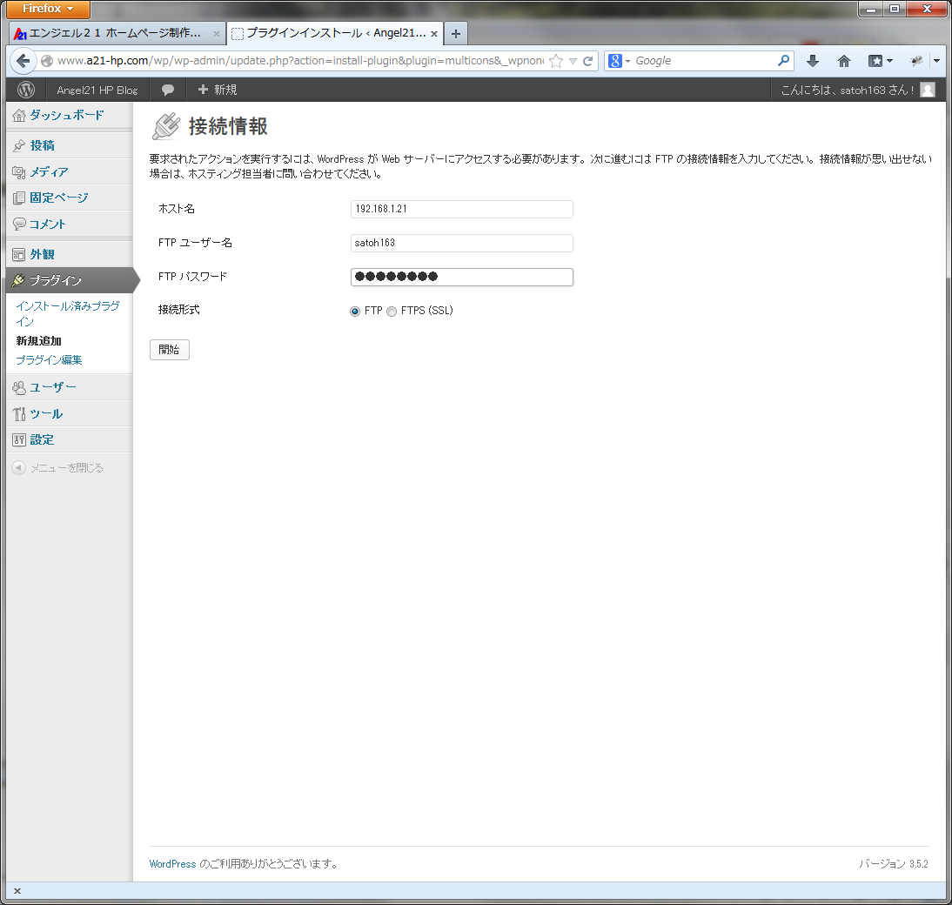Click the 開始 button
Screen dimensions: 952x905
click(x=170, y=350)
